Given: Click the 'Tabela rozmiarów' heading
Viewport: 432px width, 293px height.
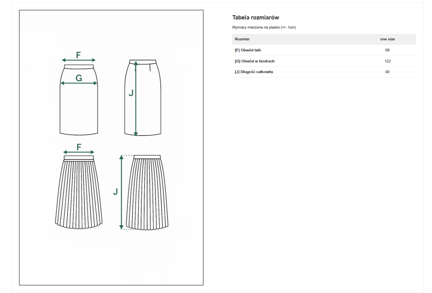Looking at the screenshot, I should [256, 18].
